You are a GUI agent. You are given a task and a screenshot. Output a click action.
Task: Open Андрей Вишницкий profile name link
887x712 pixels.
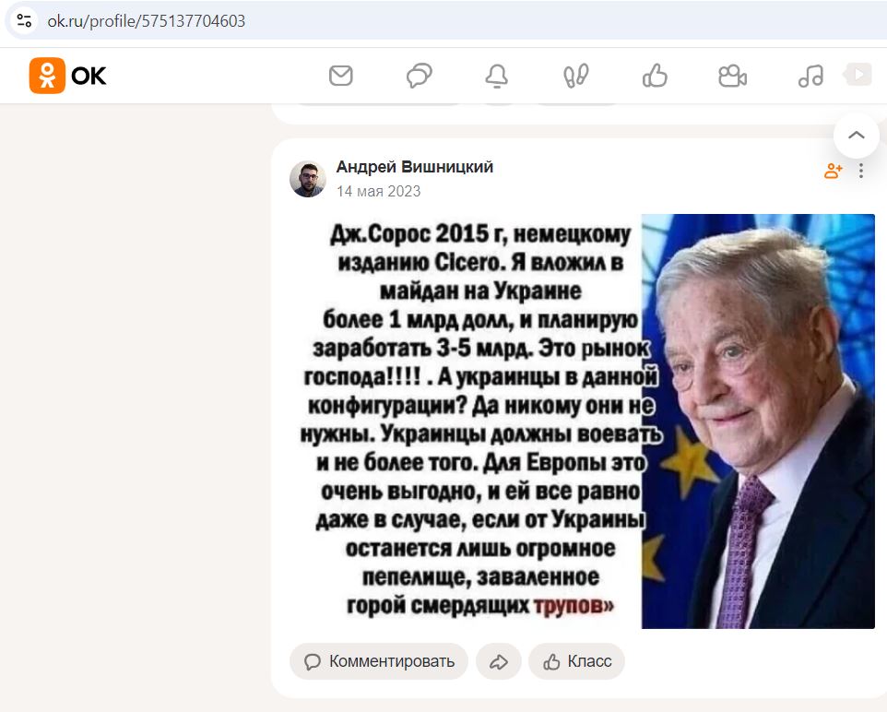coord(415,167)
